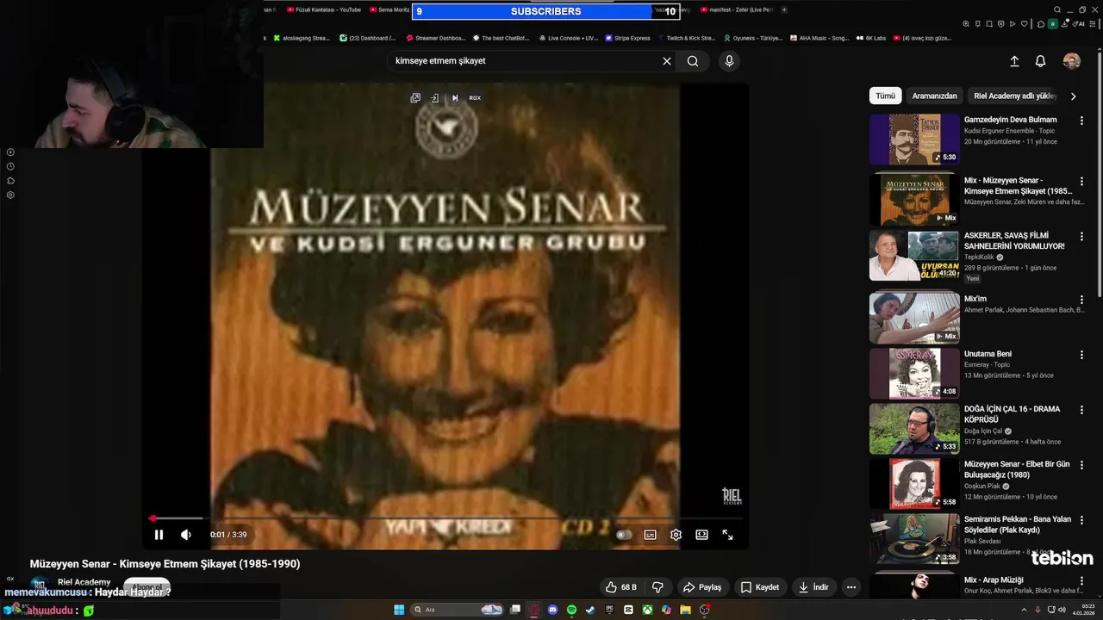The height and width of the screenshot is (620, 1103).
Task: Click the taskbar Ara search box
Action: (457, 610)
